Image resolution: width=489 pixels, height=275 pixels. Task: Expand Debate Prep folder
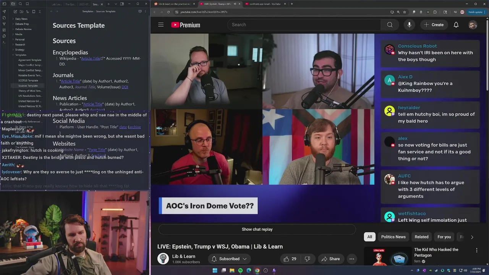22,24
